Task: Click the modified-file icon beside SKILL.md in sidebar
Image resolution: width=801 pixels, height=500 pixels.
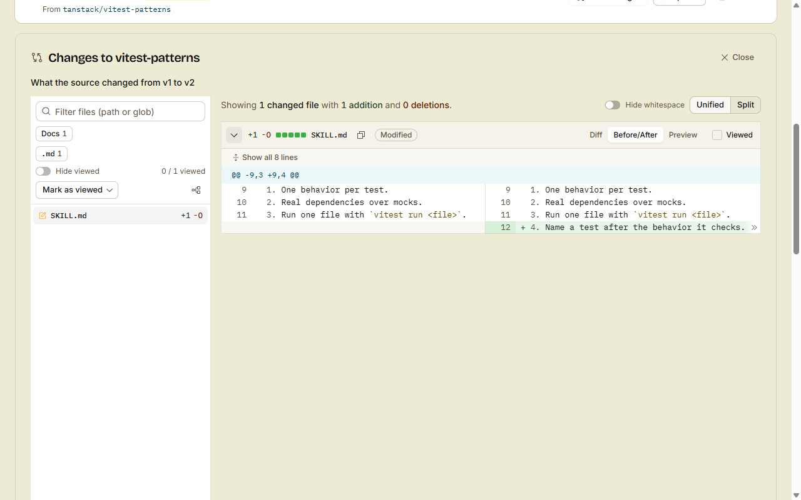Action: click(x=43, y=216)
